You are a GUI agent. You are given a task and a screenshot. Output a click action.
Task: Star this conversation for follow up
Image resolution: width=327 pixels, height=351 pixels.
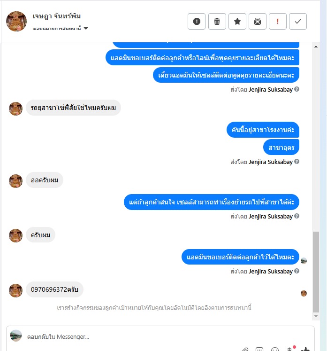(237, 22)
